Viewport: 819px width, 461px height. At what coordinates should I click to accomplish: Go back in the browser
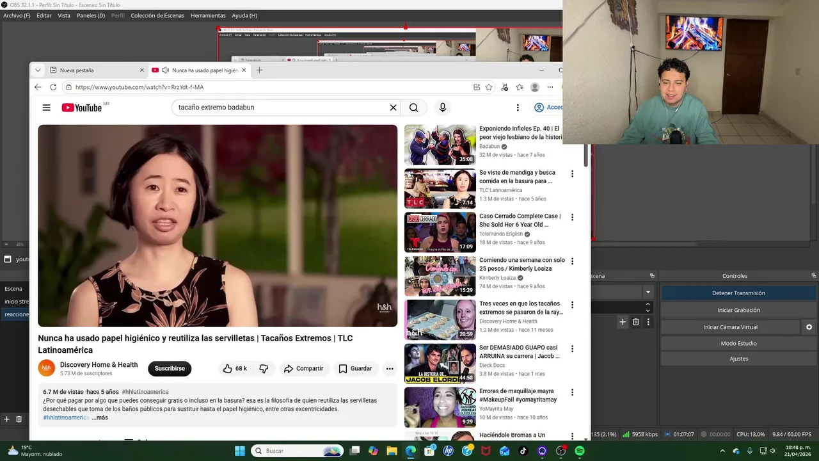38,87
